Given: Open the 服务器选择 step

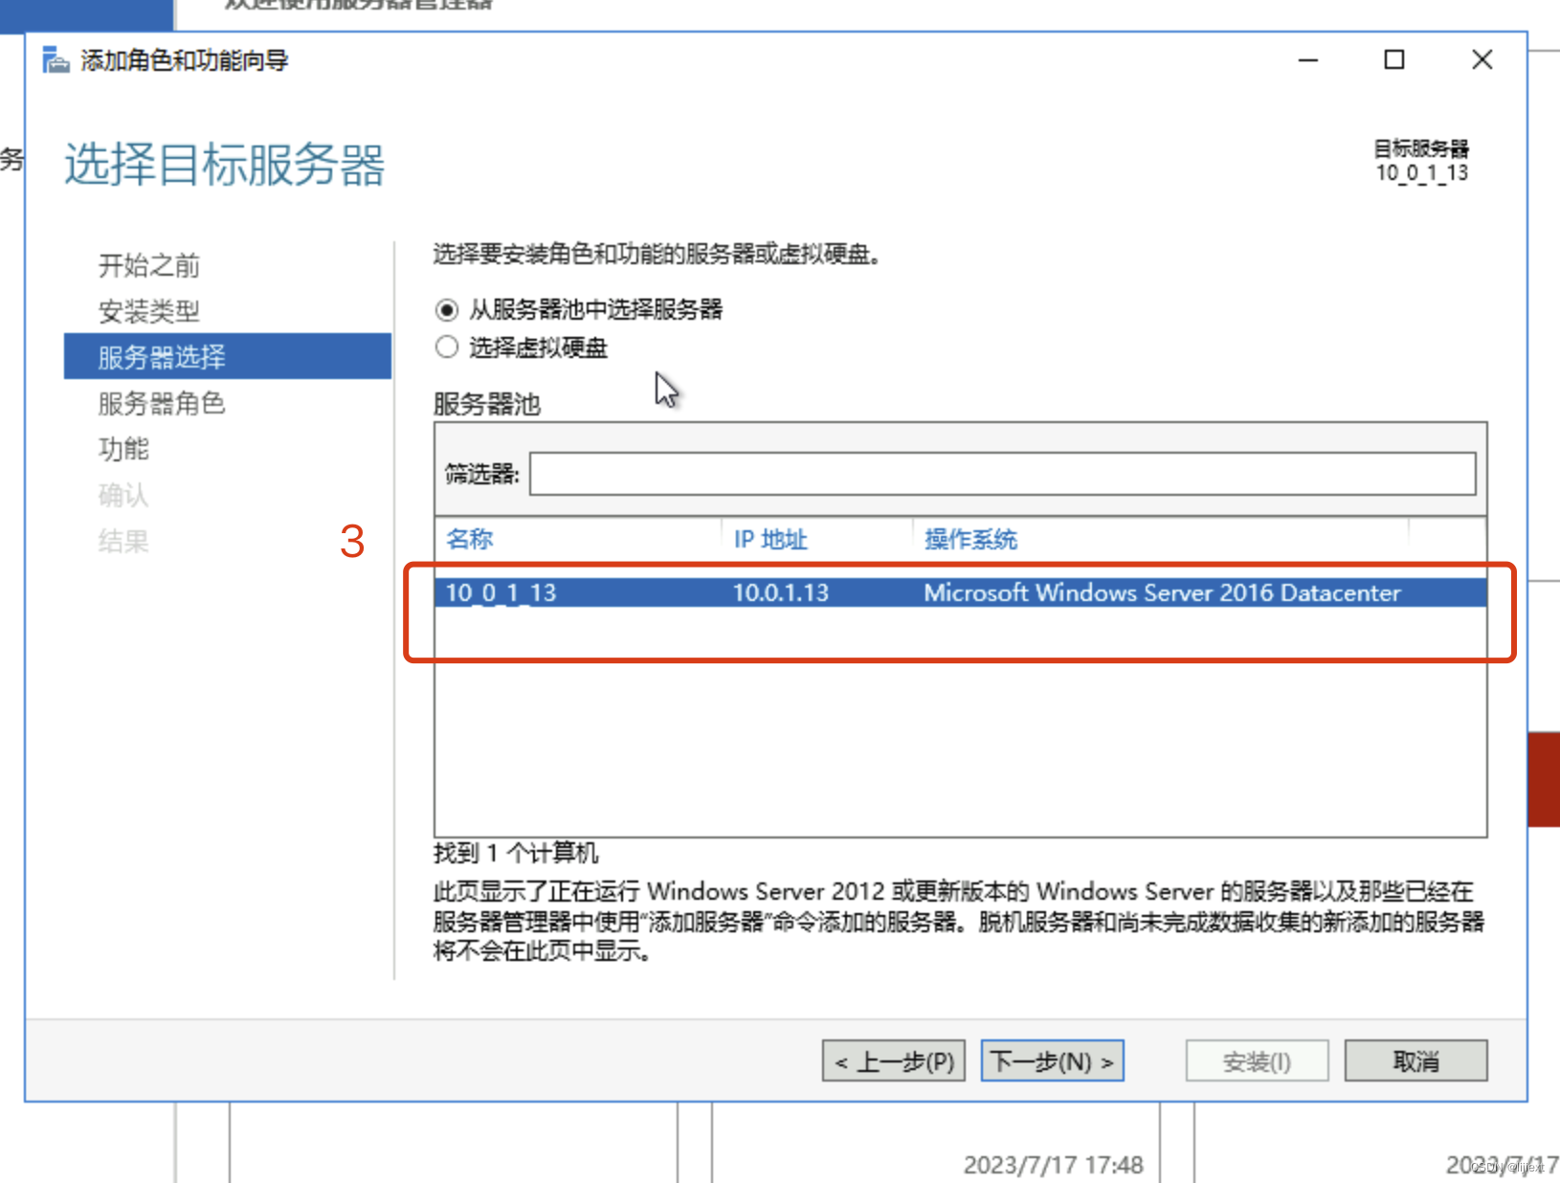Looking at the screenshot, I should pyautogui.click(x=228, y=356).
